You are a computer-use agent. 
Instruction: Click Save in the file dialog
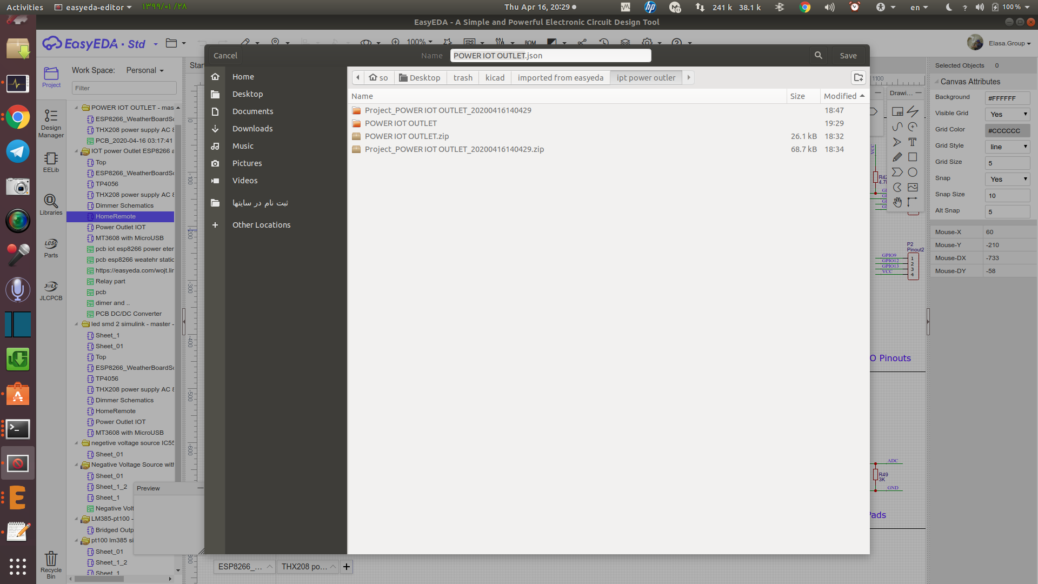(848, 55)
